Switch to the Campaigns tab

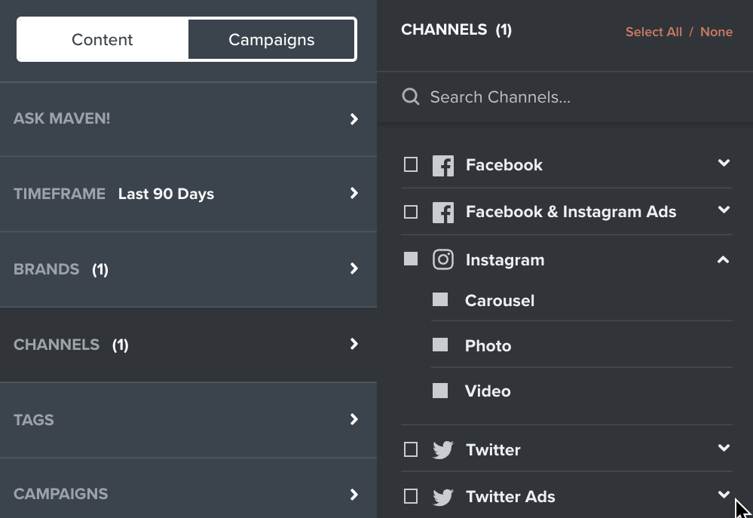tap(271, 39)
